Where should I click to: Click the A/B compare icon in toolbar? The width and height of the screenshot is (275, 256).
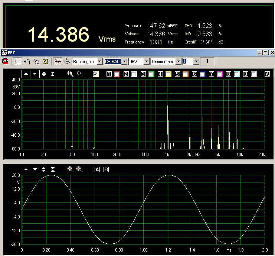[36, 61]
